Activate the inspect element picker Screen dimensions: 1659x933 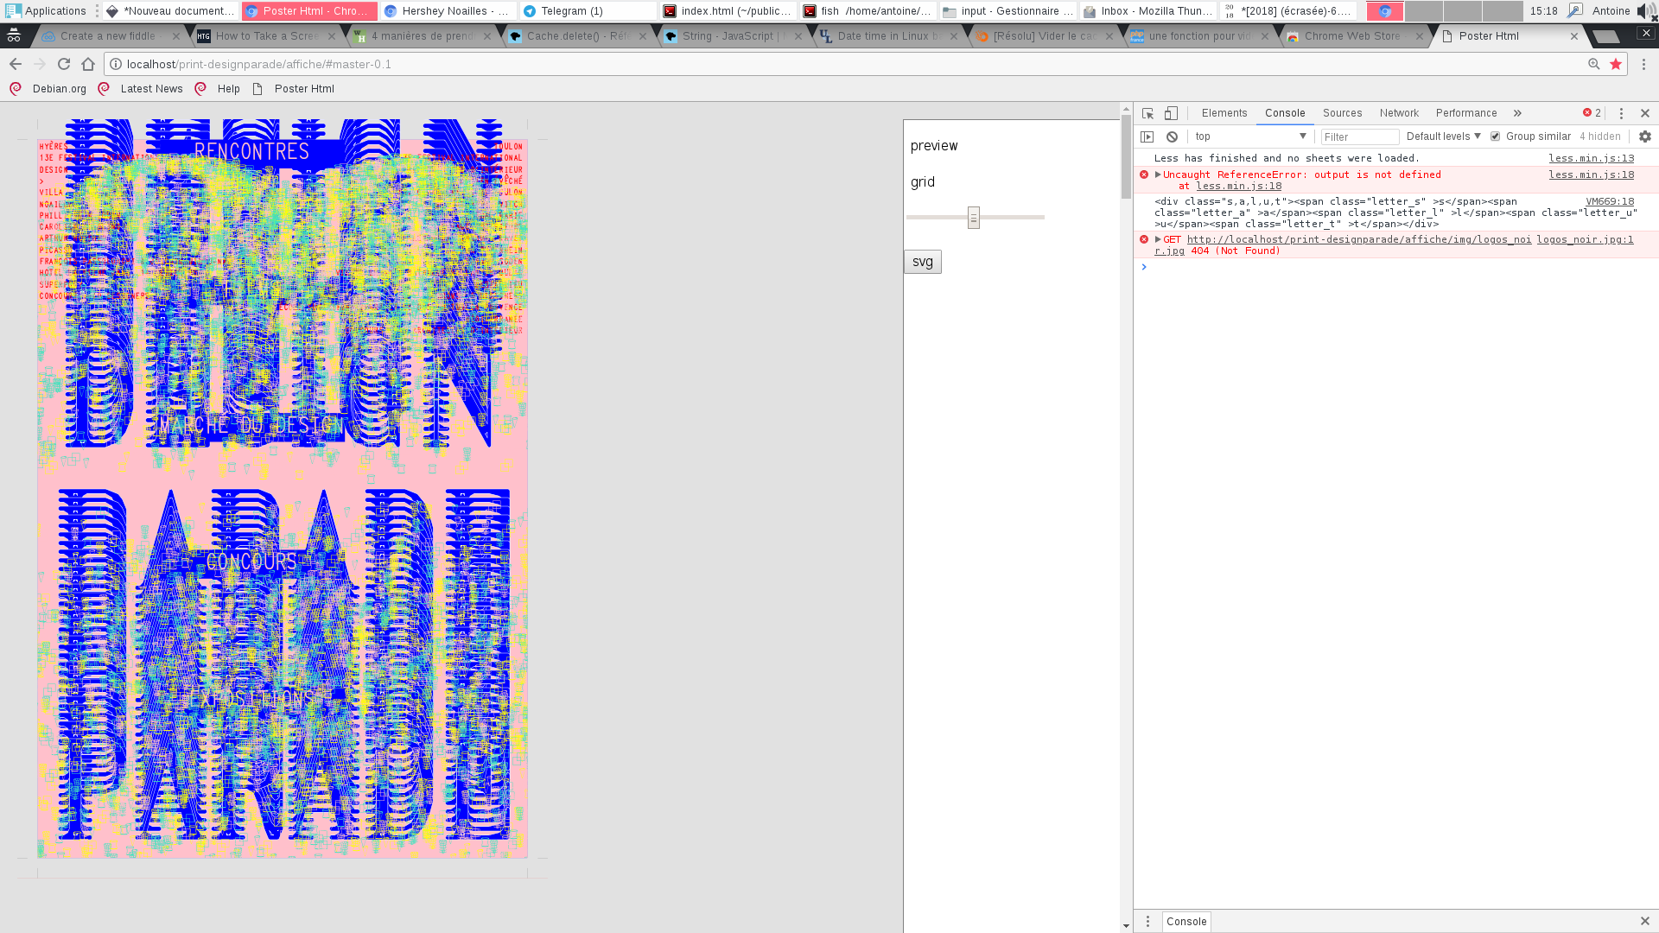point(1147,113)
